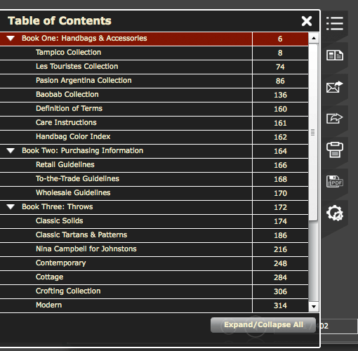Click the email share envelope icon
The width and height of the screenshot is (358, 351).
(x=335, y=87)
